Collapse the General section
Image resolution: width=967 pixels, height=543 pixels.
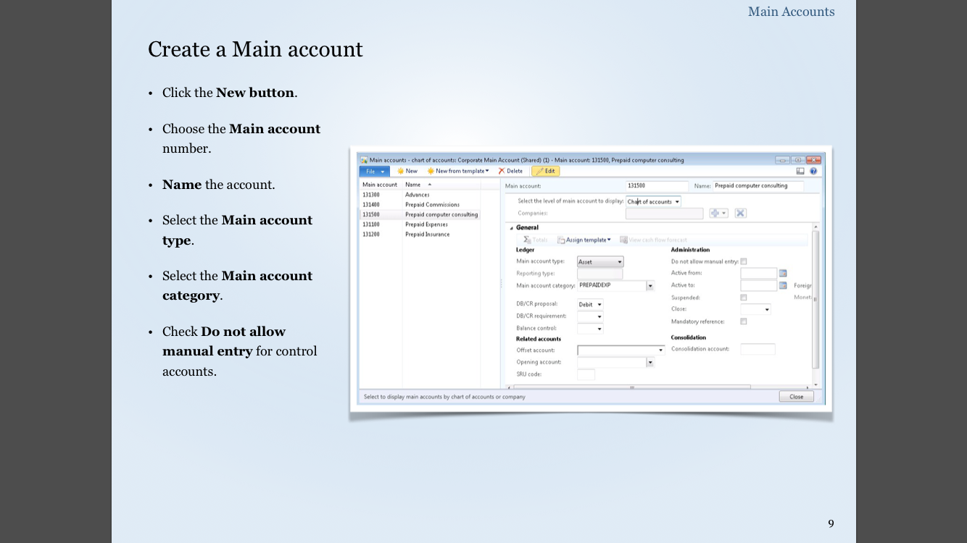[511, 228]
